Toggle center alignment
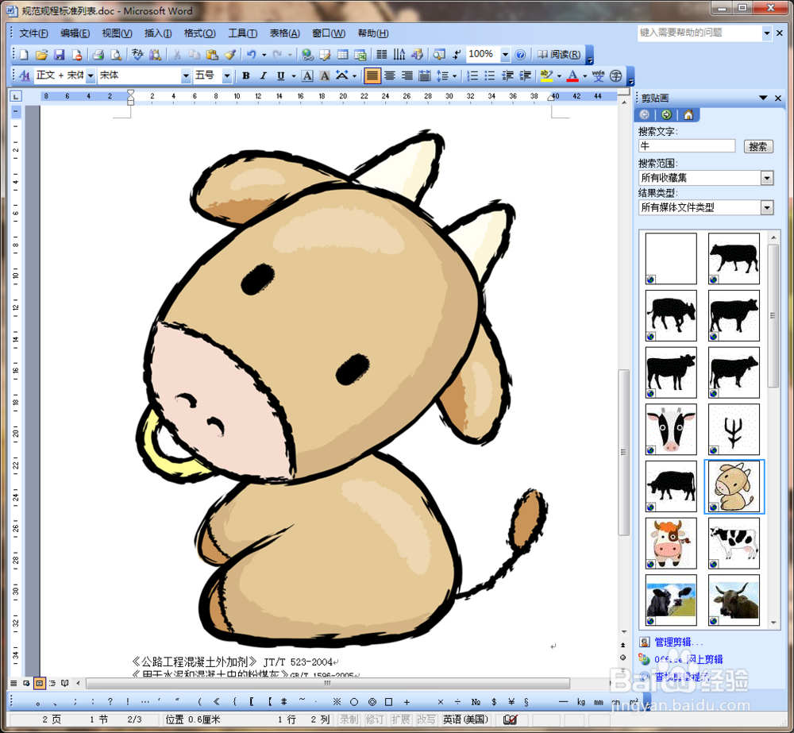Viewport: 794px width, 733px height. tap(389, 75)
